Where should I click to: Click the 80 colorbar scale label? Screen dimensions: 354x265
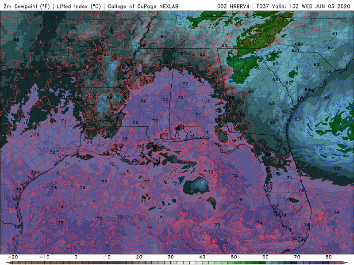[x=329, y=257]
